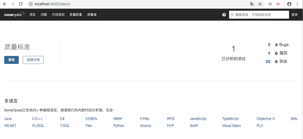Open the PHP language link
The width and height of the screenshot is (303, 139).
click(x=170, y=126)
